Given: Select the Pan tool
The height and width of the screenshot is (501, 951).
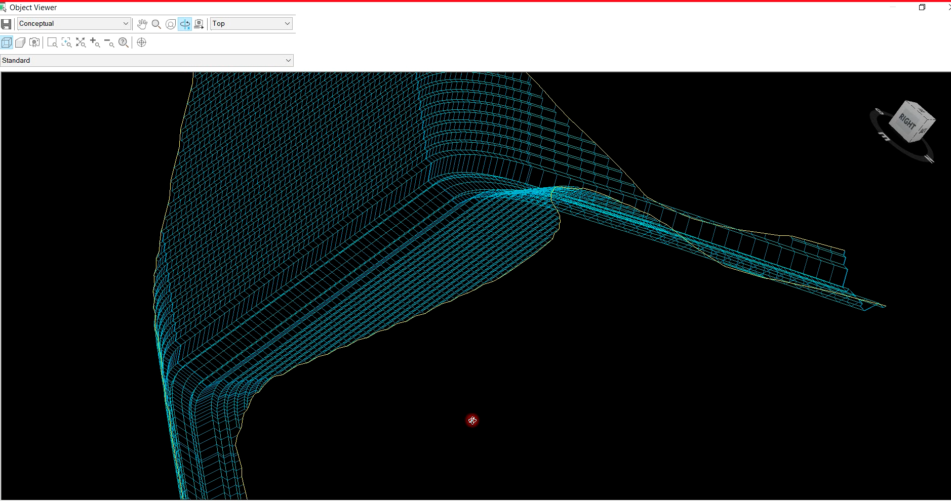Looking at the screenshot, I should pyautogui.click(x=142, y=24).
